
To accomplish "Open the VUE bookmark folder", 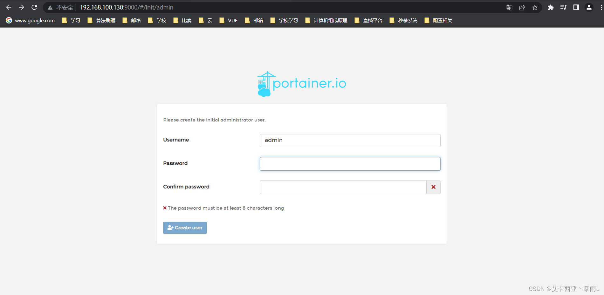I will 229,20.
